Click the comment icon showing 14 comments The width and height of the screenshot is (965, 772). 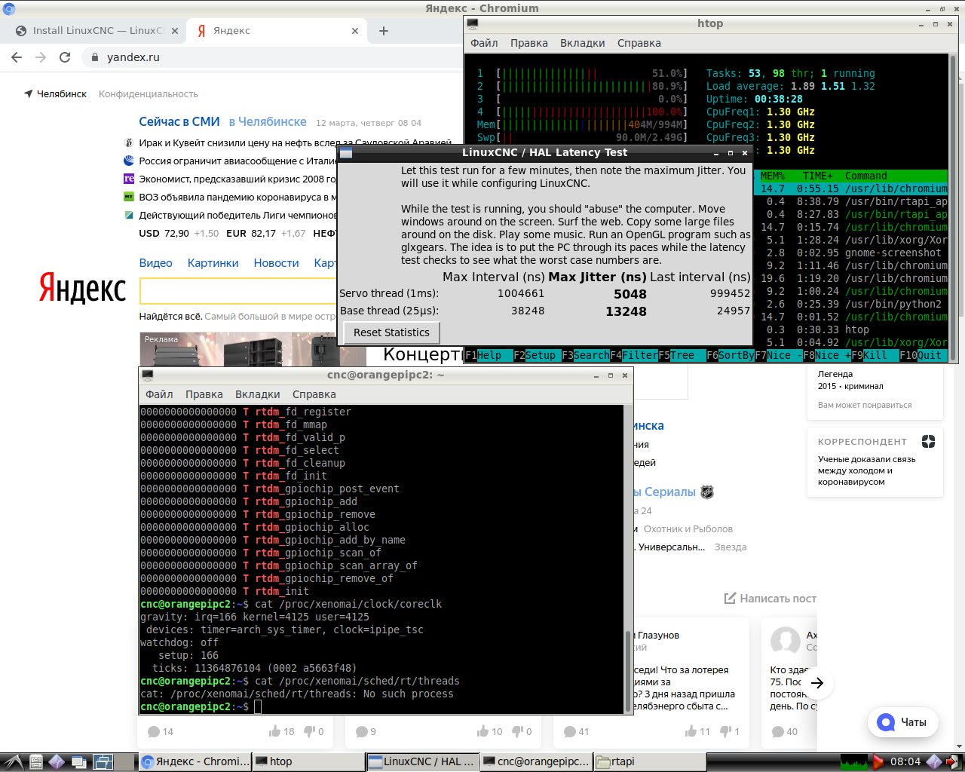(x=154, y=731)
